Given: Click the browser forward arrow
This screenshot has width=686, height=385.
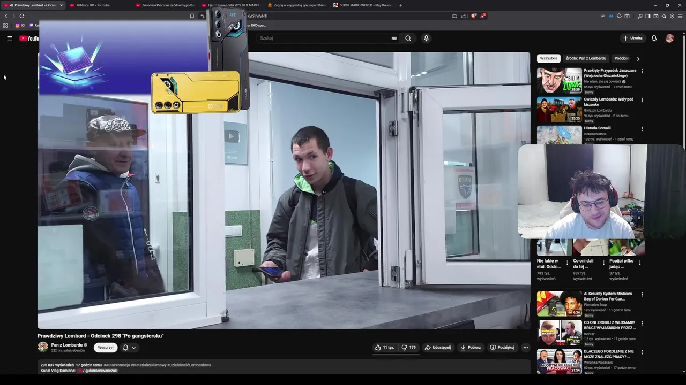Looking at the screenshot, I should point(14,16).
